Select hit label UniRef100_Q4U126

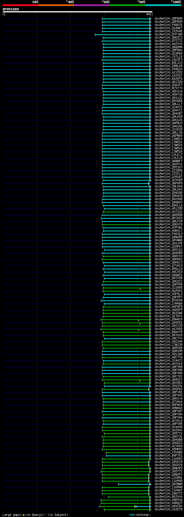tap(168, 120)
